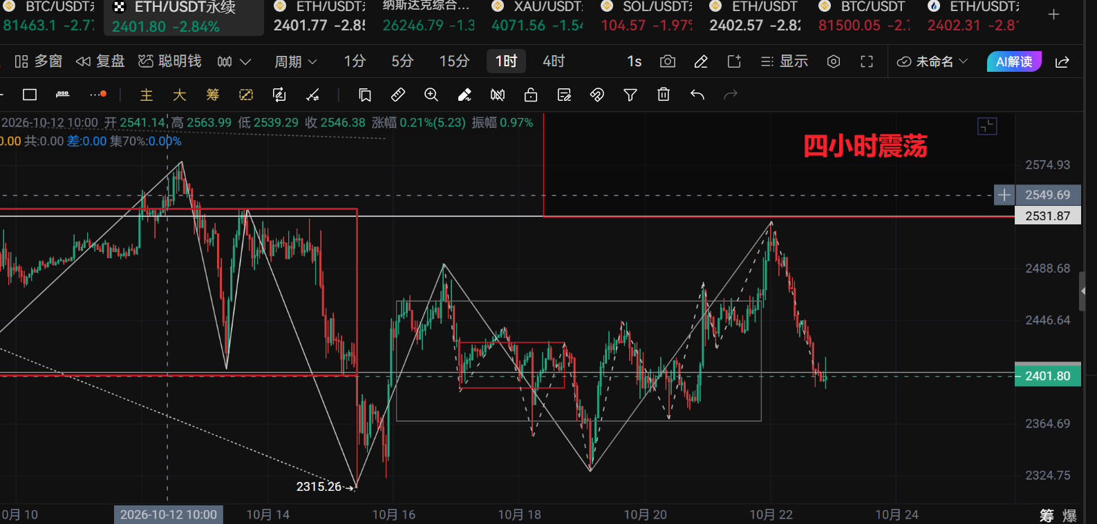Expand the 周期 period dropdown
This screenshot has height=524, width=1097.
tap(295, 61)
